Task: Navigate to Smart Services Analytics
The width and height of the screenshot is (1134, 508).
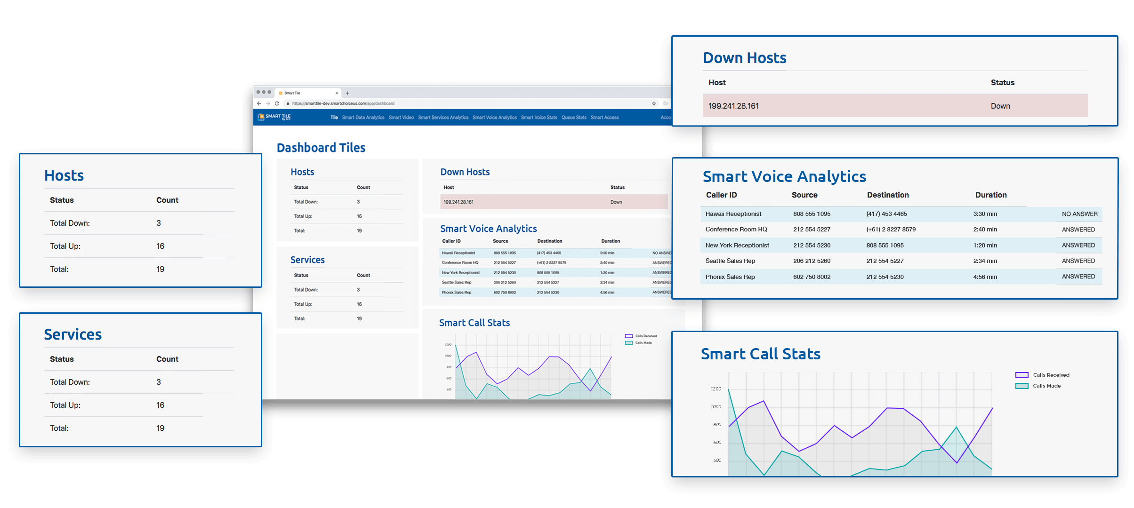Action: point(443,118)
